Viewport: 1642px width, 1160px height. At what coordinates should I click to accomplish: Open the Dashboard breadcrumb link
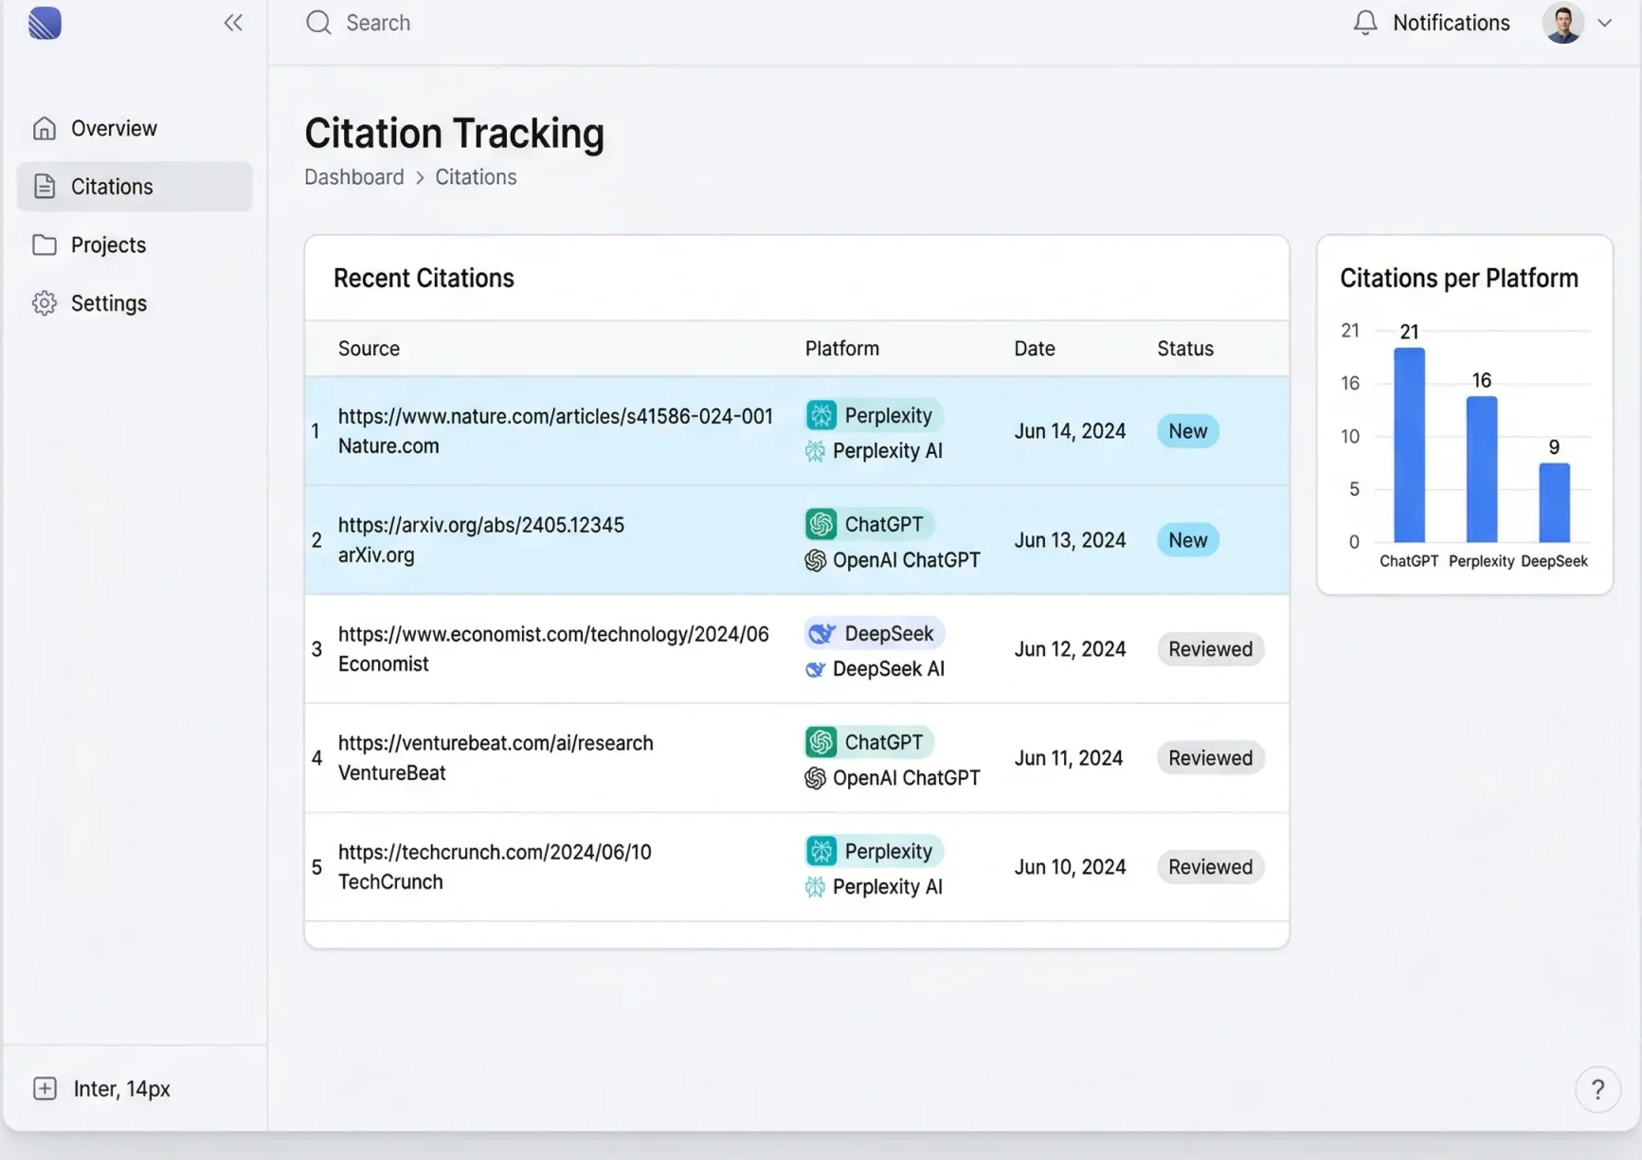click(353, 177)
